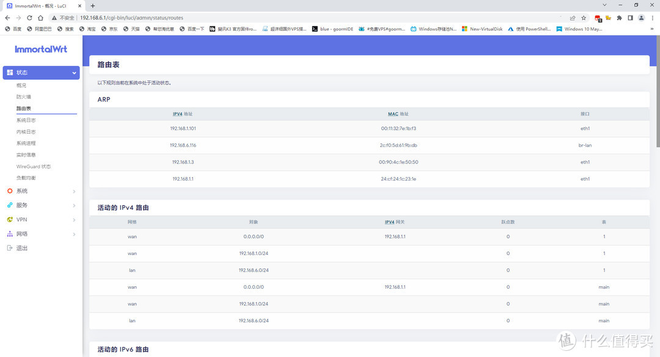This screenshot has height=357, width=660.
Task: Open the 系统进程 processes page
Action: (x=26, y=143)
